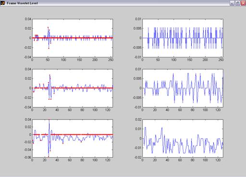
Task: Click the Frame Wavelet Level title text
Action: point(22,3)
